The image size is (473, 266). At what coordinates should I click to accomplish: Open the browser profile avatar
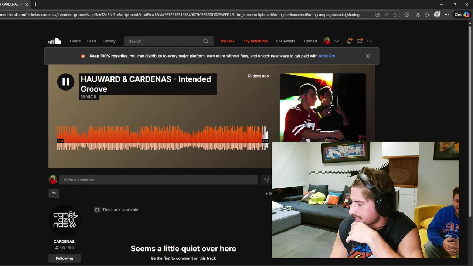coord(437,15)
